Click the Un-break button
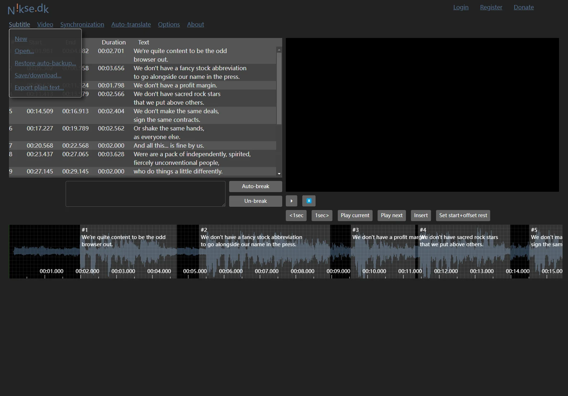Image resolution: width=568 pixels, height=396 pixels. (x=256, y=201)
